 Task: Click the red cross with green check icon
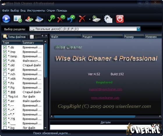61,19
